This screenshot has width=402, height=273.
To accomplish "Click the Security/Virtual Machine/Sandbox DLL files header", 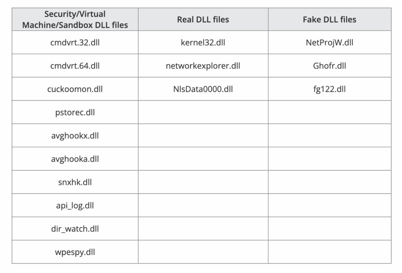I will coord(75,20).
